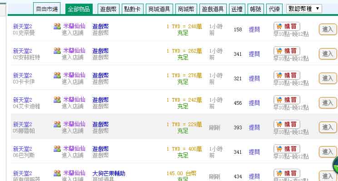Open the 默認幣種 currency dropdown
Screen dimensions: 338x181
(304, 9)
